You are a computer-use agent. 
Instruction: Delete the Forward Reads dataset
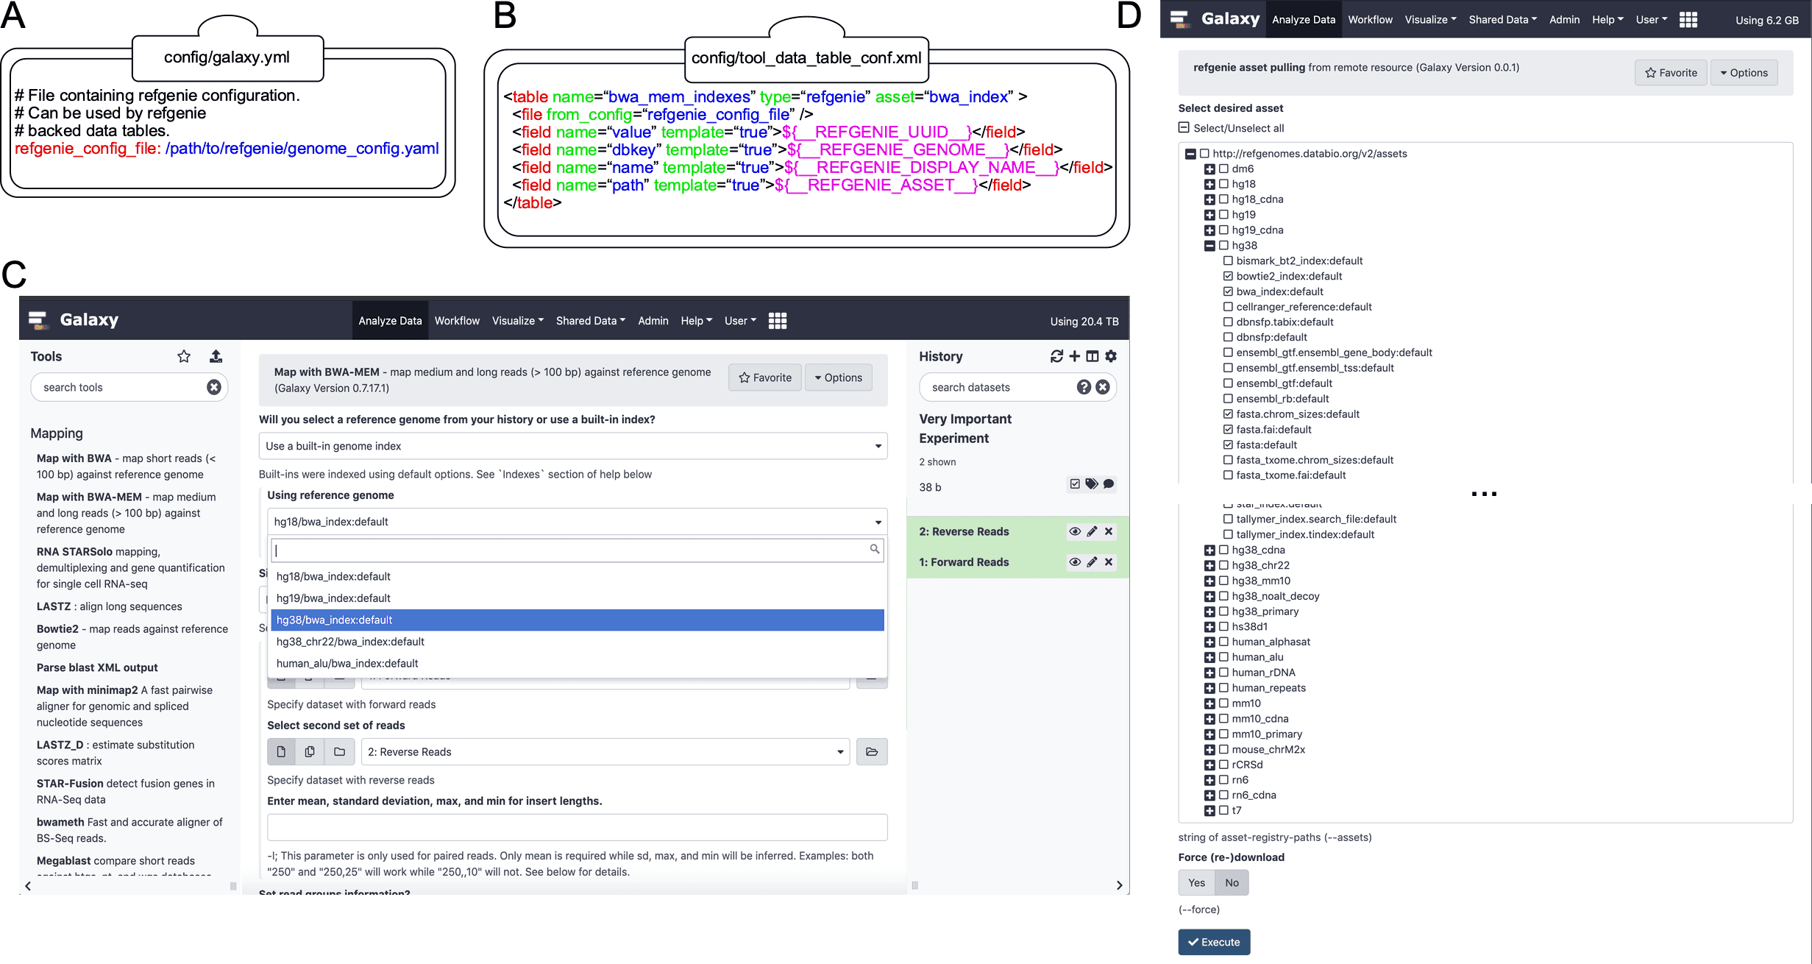(x=1109, y=562)
